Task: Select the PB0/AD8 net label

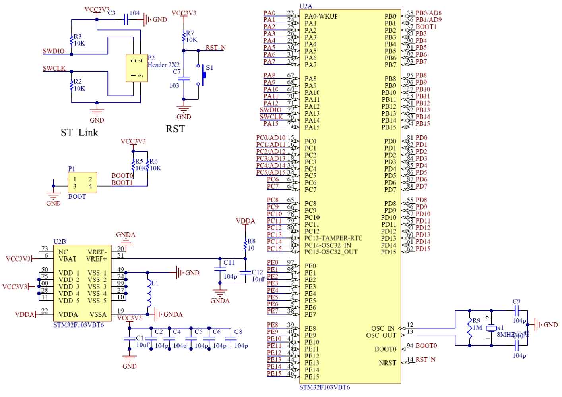Action: pos(428,13)
